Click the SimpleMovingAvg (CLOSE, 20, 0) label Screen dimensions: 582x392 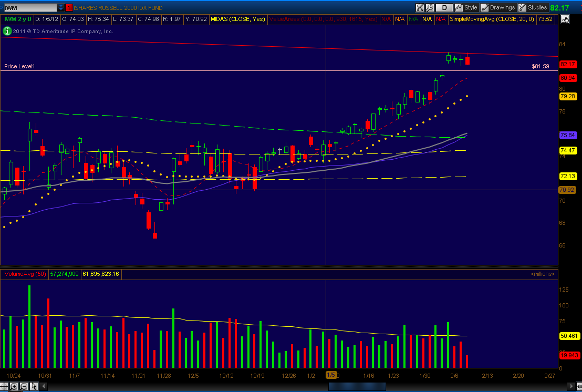pyautogui.click(x=492, y=19)
